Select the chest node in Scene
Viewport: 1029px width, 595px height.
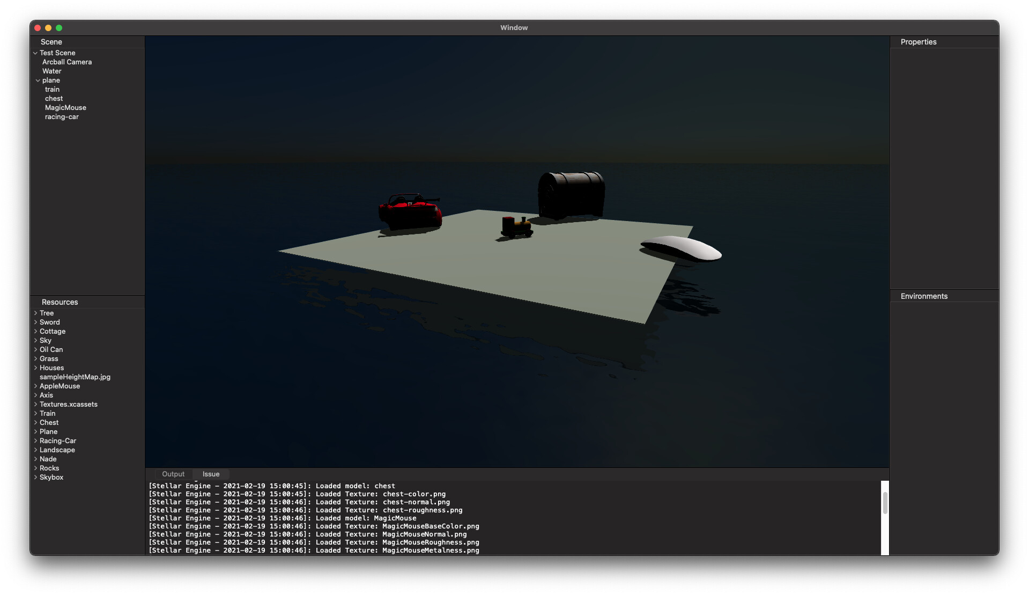tap(54, 99)
